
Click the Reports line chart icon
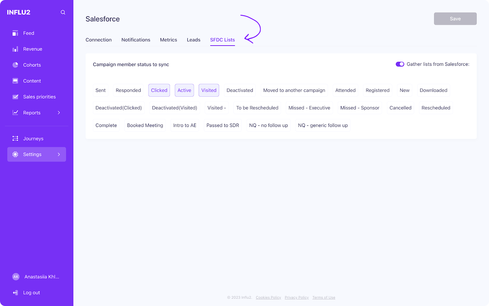(15, 113)
